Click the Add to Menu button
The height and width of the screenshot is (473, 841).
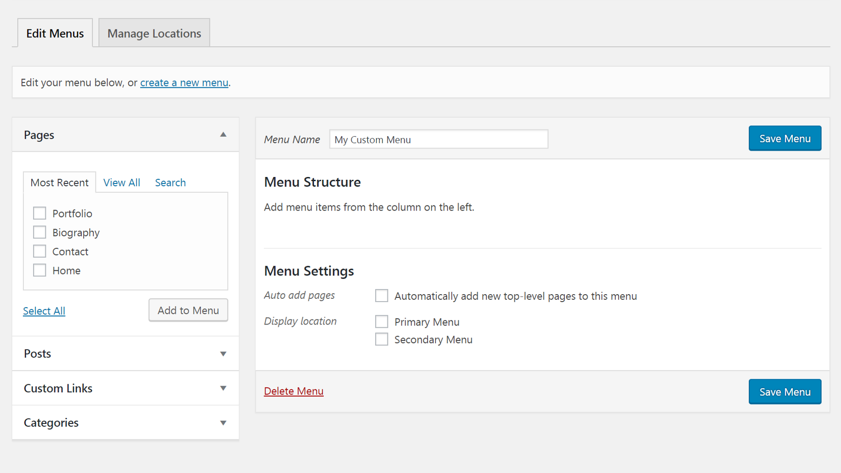pos(188,311)
